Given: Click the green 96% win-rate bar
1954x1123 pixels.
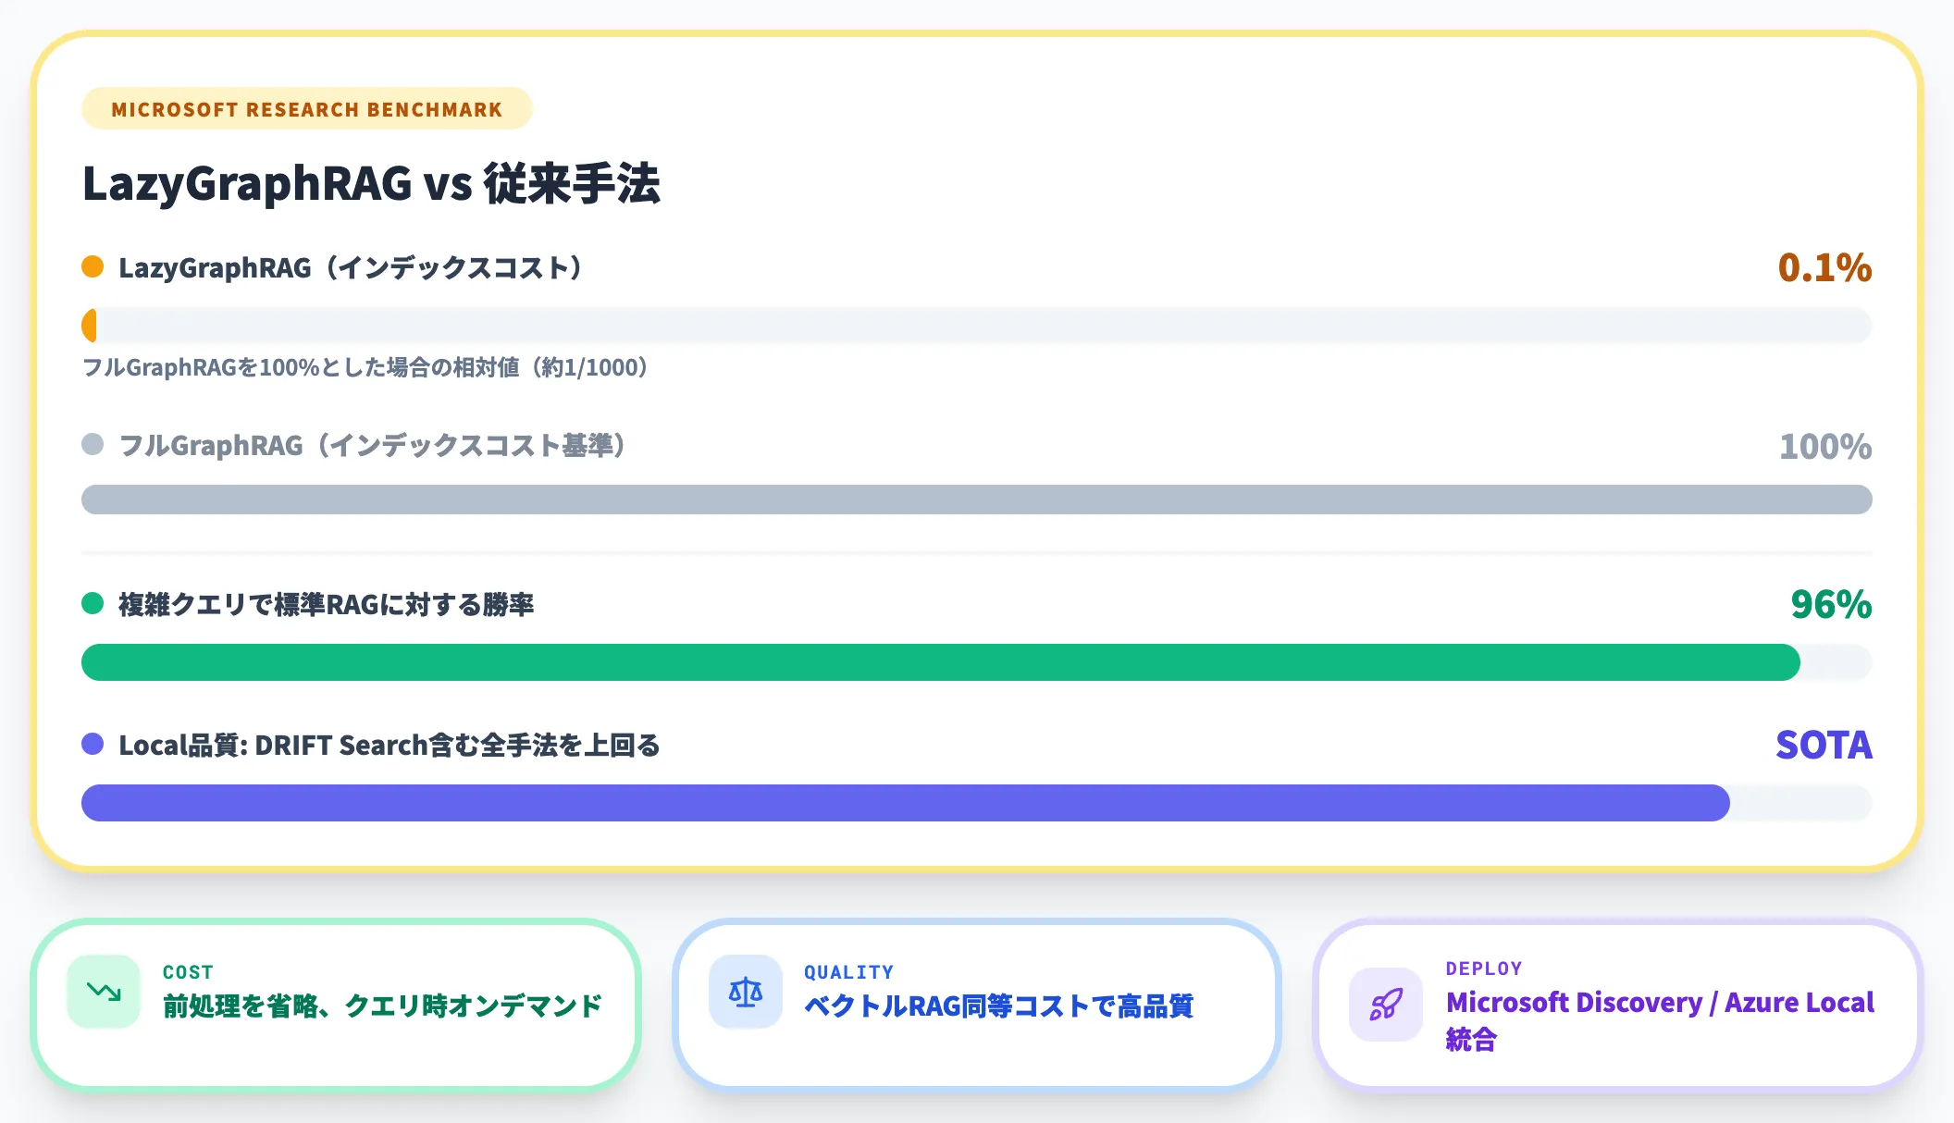Looking at the screenshot, I should click(x=977, y=662).
